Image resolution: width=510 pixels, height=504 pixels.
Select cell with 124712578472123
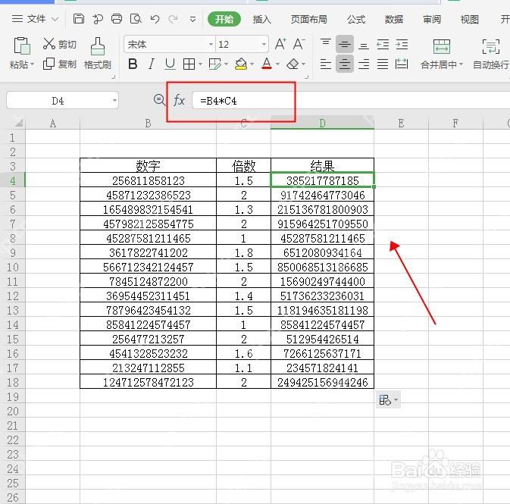[148, 382]
